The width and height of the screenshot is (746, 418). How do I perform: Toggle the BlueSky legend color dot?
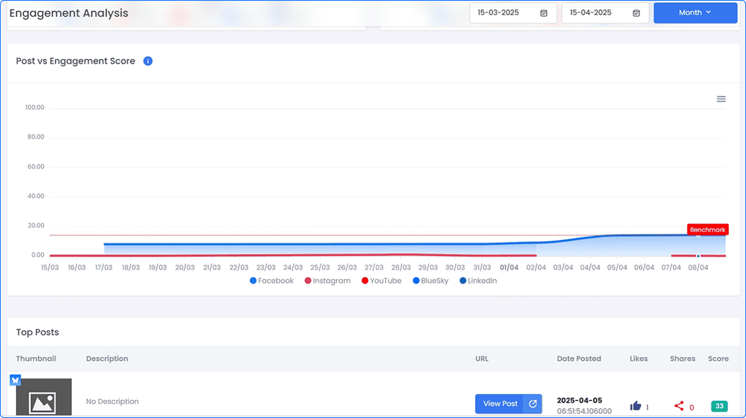[417, 281]
